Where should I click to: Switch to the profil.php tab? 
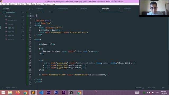coord(84,9)
